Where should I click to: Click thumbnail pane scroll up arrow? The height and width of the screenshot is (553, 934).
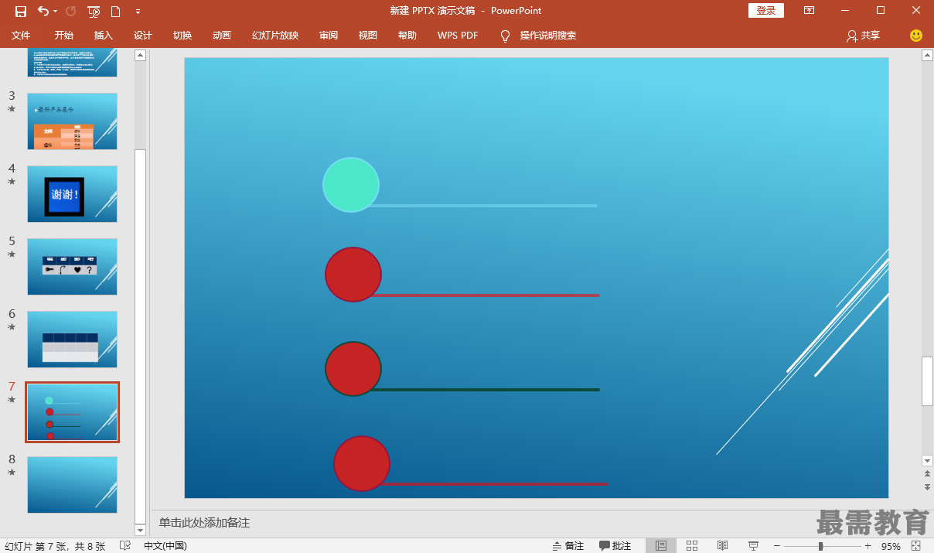pos(140,55)
